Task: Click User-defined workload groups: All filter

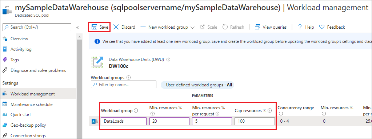Action: 197,85
